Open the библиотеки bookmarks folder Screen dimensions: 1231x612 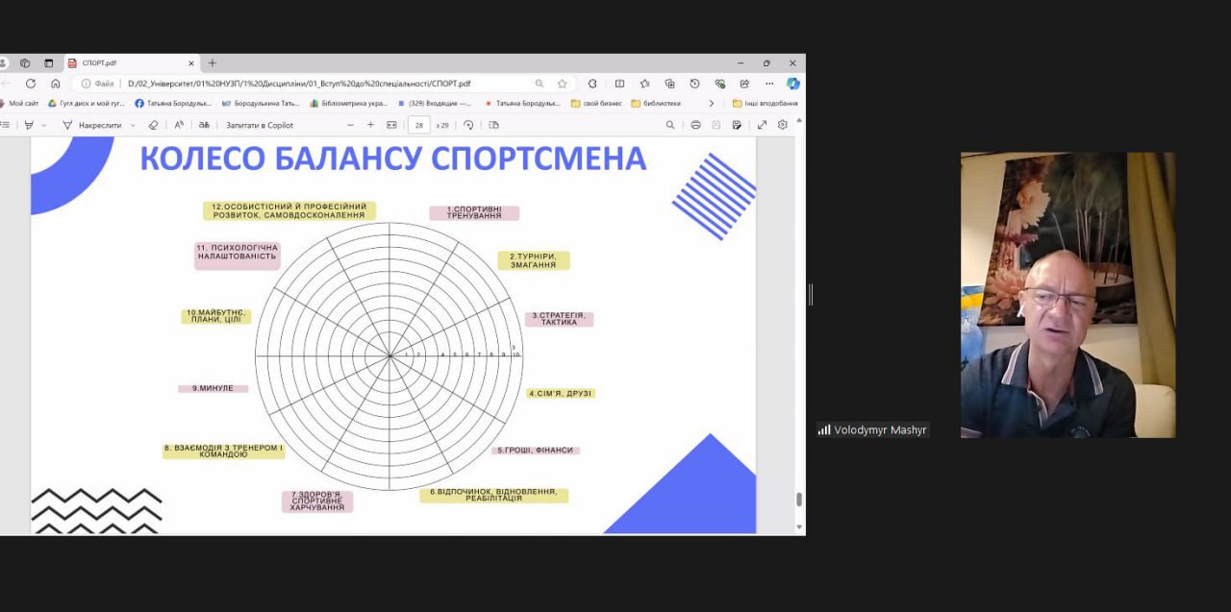click(x=656, y=103)
